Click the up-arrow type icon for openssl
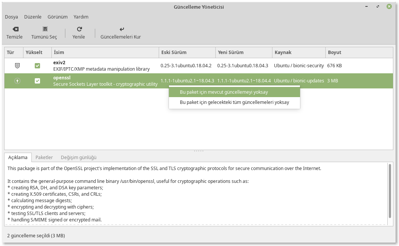The width and height of the screenshot is (399, 246). tap(17, 81)
